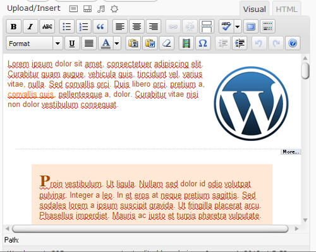Click the drop cap letter P
This screenshot has height=252, width=316.
click(45, 181)
